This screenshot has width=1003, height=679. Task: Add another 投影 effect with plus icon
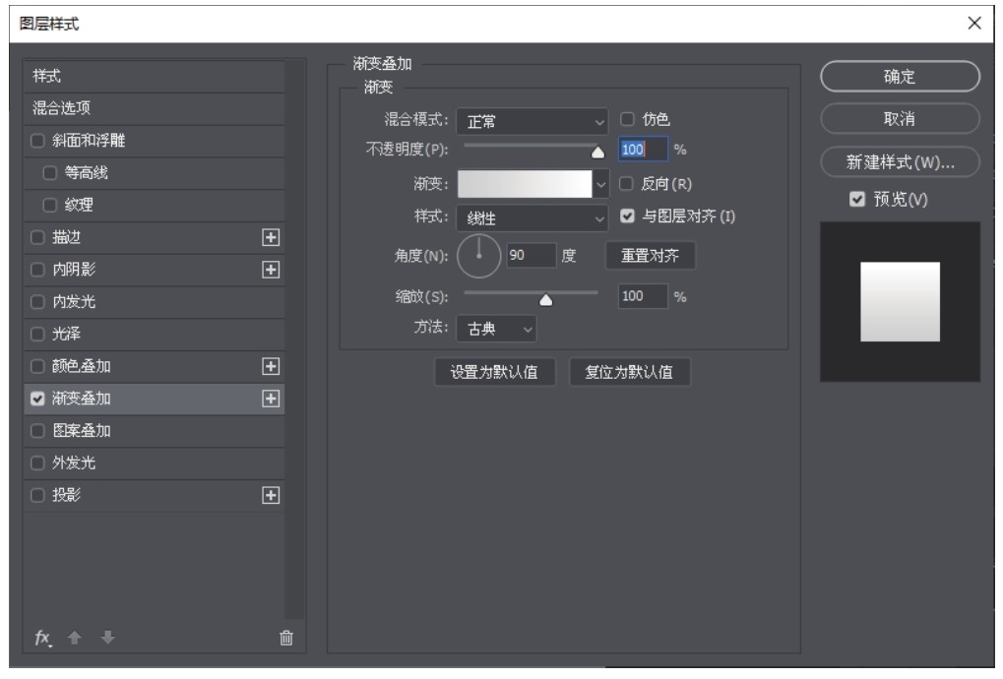pos(271,496)
